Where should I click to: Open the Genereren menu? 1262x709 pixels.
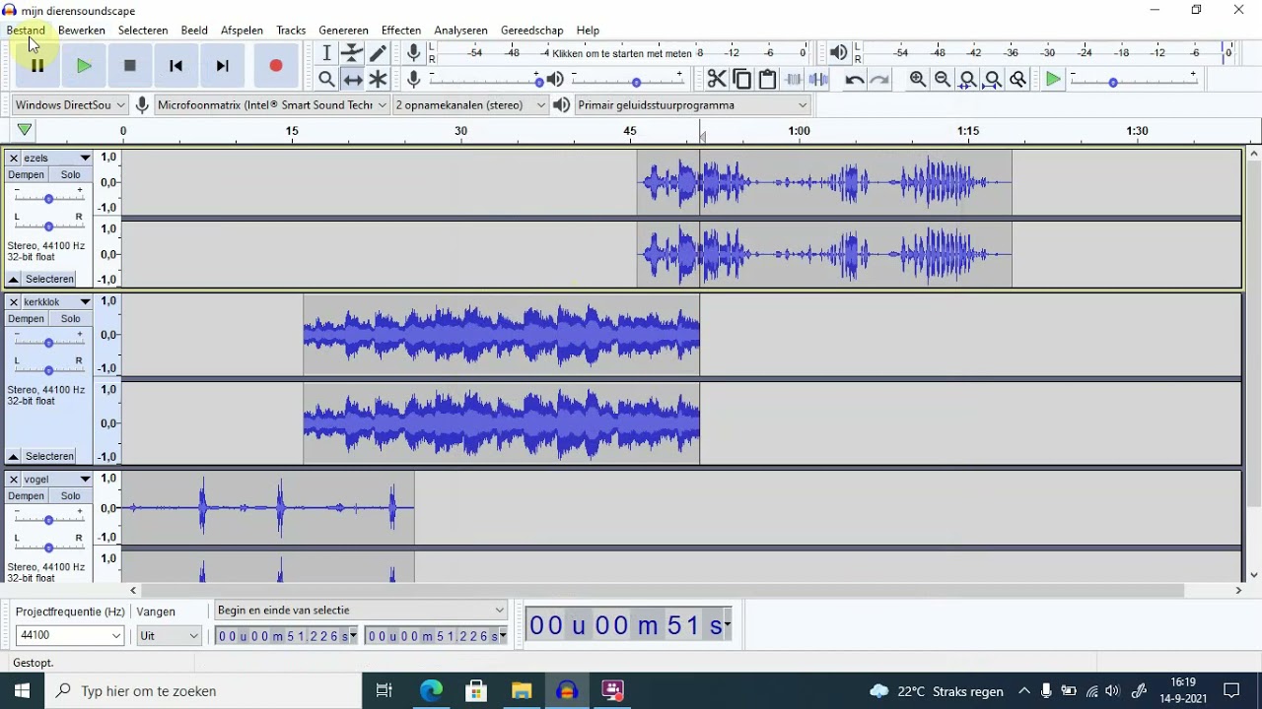coord(343,31)
